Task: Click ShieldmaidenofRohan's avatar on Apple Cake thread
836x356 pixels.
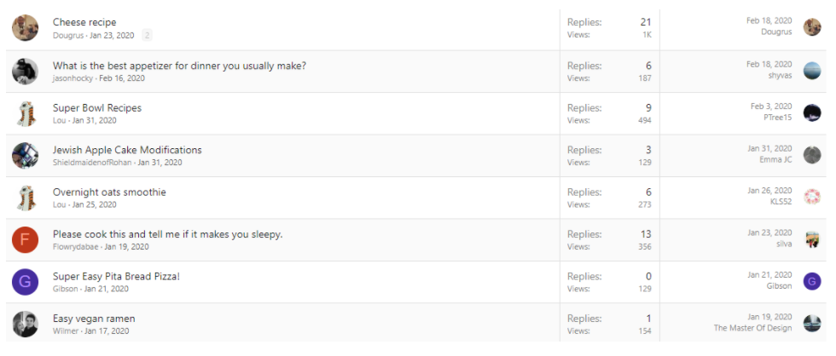Action: click(x=25, y=155)
